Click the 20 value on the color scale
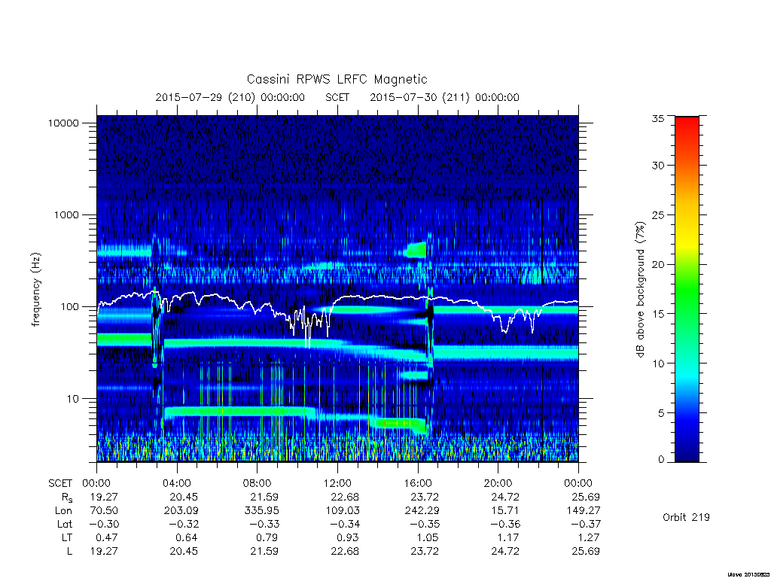 pyautogui.click(x=657, y=264)
